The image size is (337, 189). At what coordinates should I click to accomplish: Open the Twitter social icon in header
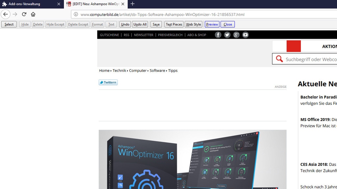[x=227, y=35]
